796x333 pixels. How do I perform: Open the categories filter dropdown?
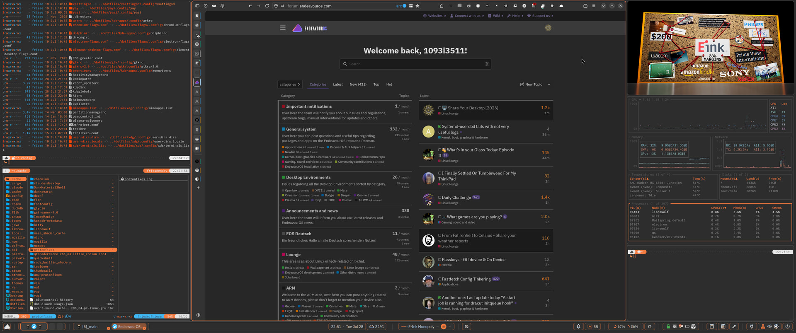(x=289, y=84)
